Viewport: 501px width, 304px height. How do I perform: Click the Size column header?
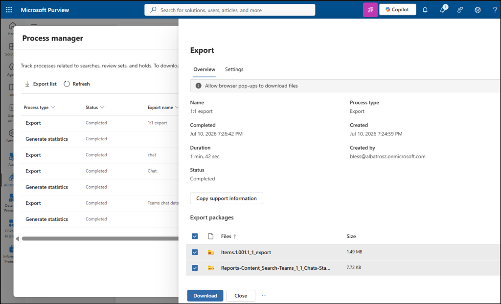coord(351,236)
